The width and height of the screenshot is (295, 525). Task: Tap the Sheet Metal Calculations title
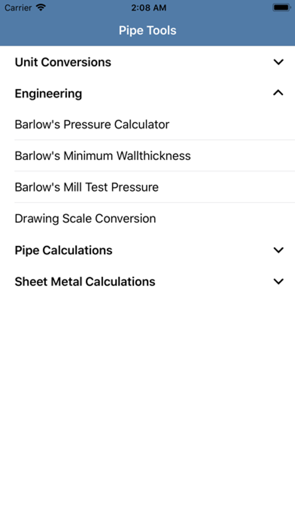pyautogui.click(x=85, y=282)
